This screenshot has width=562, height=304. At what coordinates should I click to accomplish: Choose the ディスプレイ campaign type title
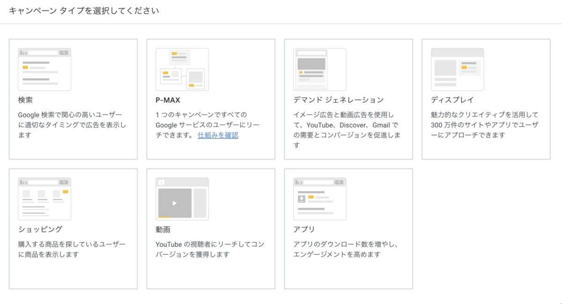pos(452,100)
